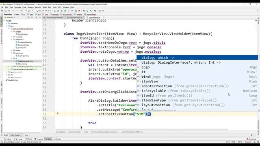Open the Navigate menu

[x=17, y=7]
